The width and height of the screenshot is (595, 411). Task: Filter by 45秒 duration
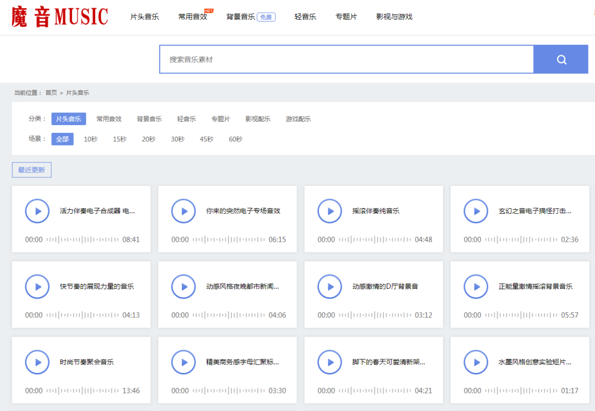207,139
